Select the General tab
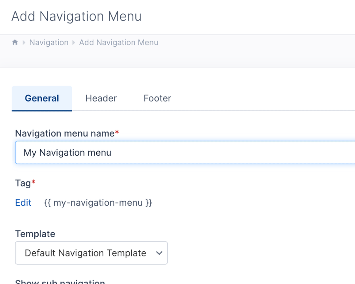This screenshot has width=355, height=284. tap(41, 98)
